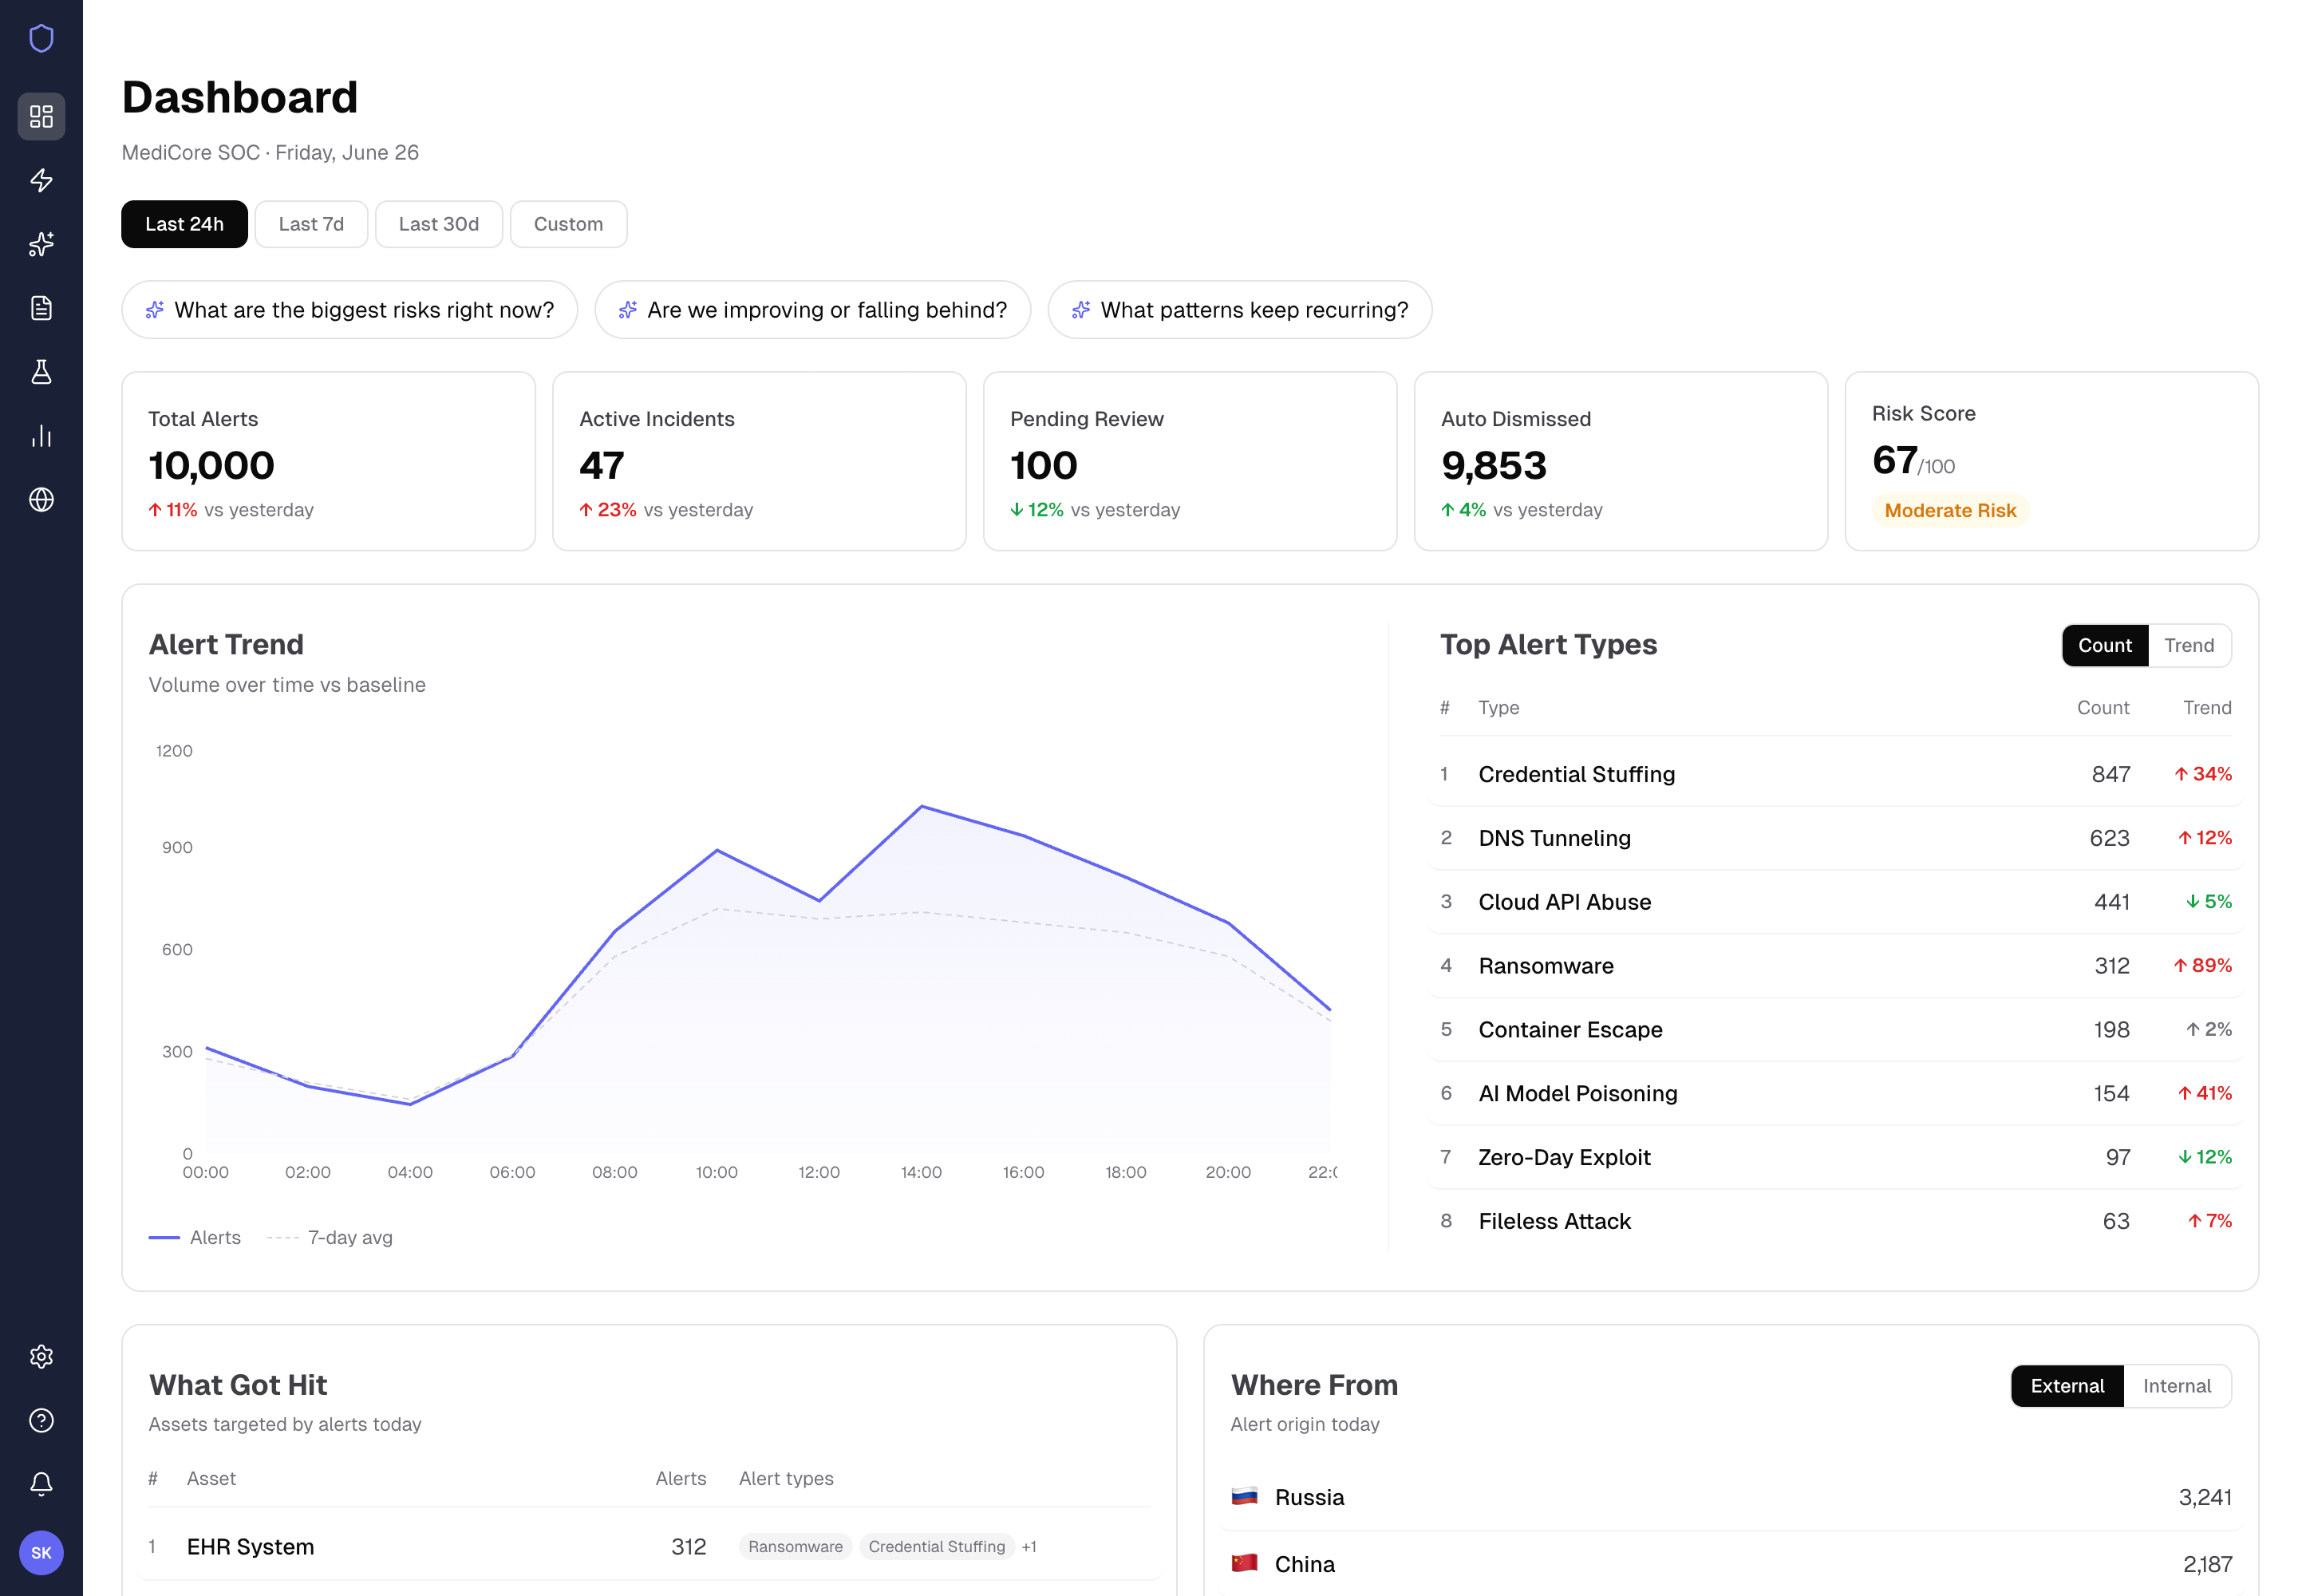The image size is (2298, 1596).
Task: Click the Ransomware tag on EHR System
Action: click(x=795, y=1546)
